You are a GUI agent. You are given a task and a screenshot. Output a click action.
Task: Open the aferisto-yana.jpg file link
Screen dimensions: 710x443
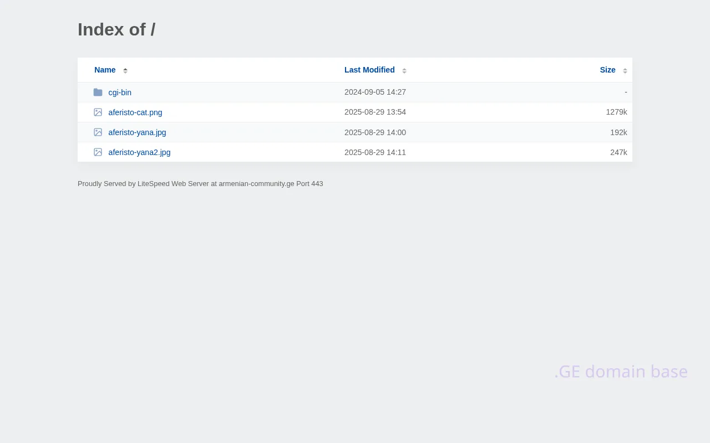(137, 132)
